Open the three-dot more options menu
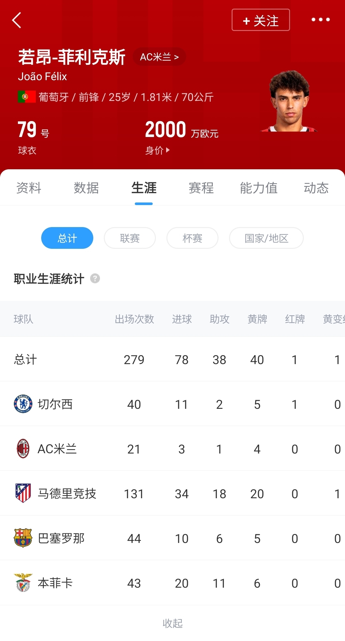Screen dimensions: 345x641 [320, 20]
